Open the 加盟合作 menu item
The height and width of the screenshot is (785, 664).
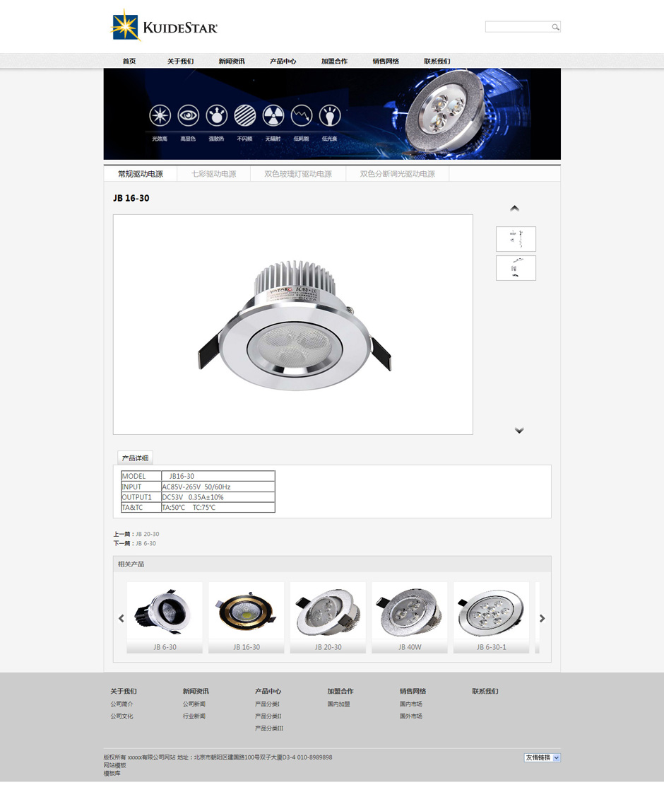[x=335, y=61]
